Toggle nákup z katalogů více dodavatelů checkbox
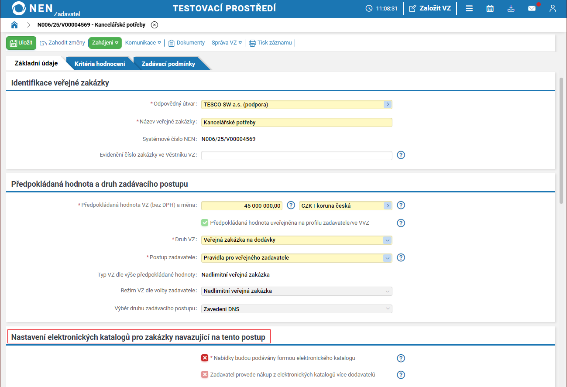The height and width of the screenshot is (387, 567). click(205, 374)
